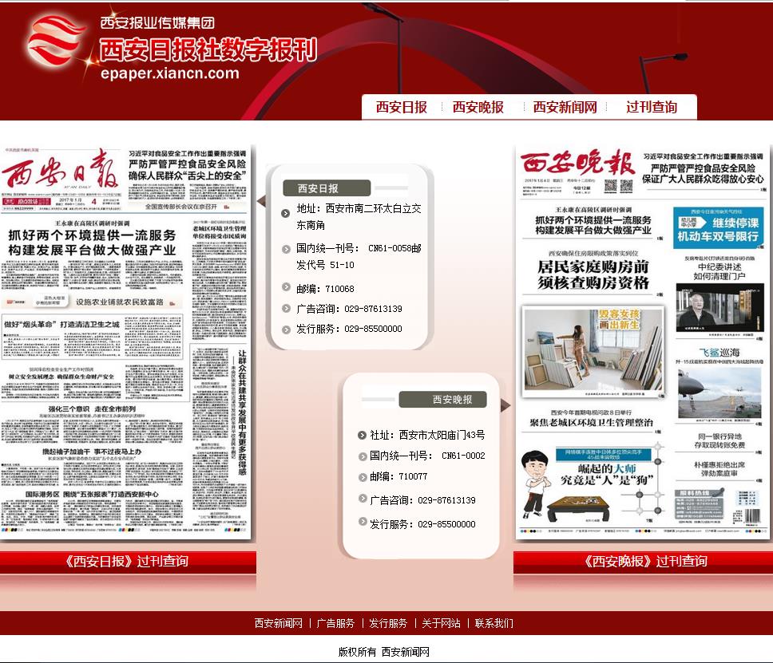Image resolution: width=773 pixels, height=663 pixels.
Task: Click headline 居民家庭购房前须核查购房资格
Action: point(593,274)
